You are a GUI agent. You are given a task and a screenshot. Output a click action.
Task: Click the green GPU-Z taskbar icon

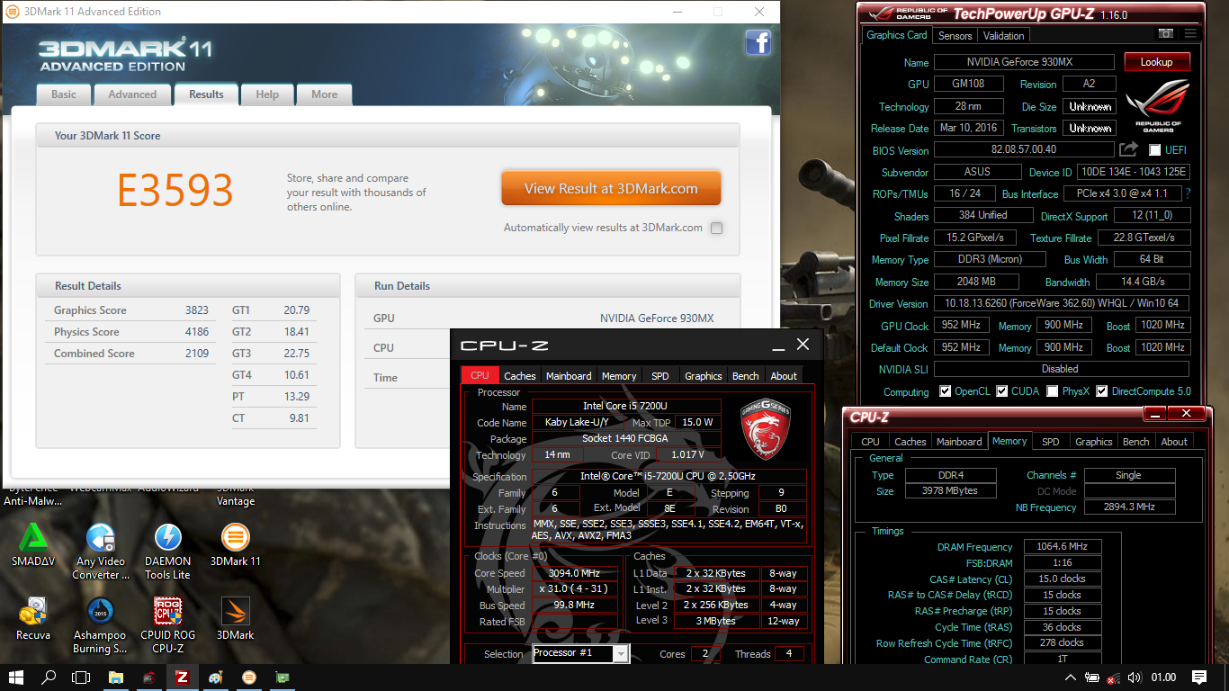click(283, 677)
